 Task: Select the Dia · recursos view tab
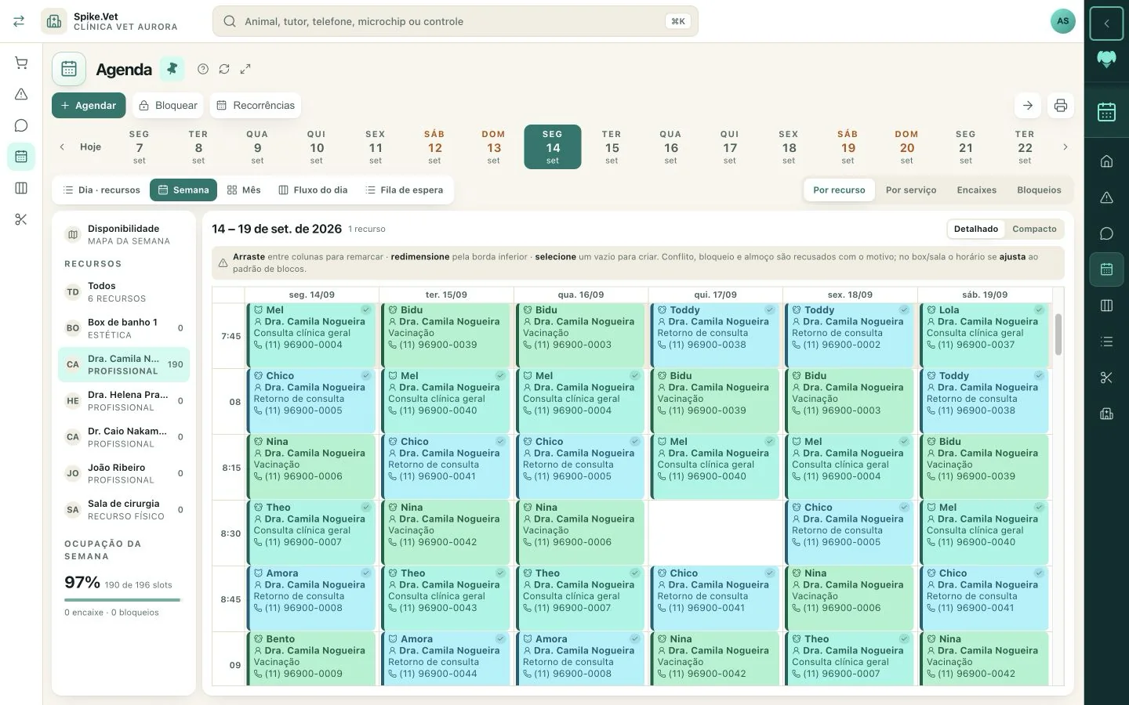click(x=101, y=190)
